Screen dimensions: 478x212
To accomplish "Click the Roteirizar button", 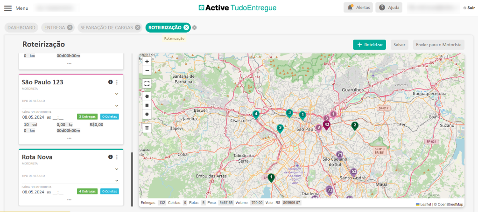I will pyautogui.click(x=370, y=45).
